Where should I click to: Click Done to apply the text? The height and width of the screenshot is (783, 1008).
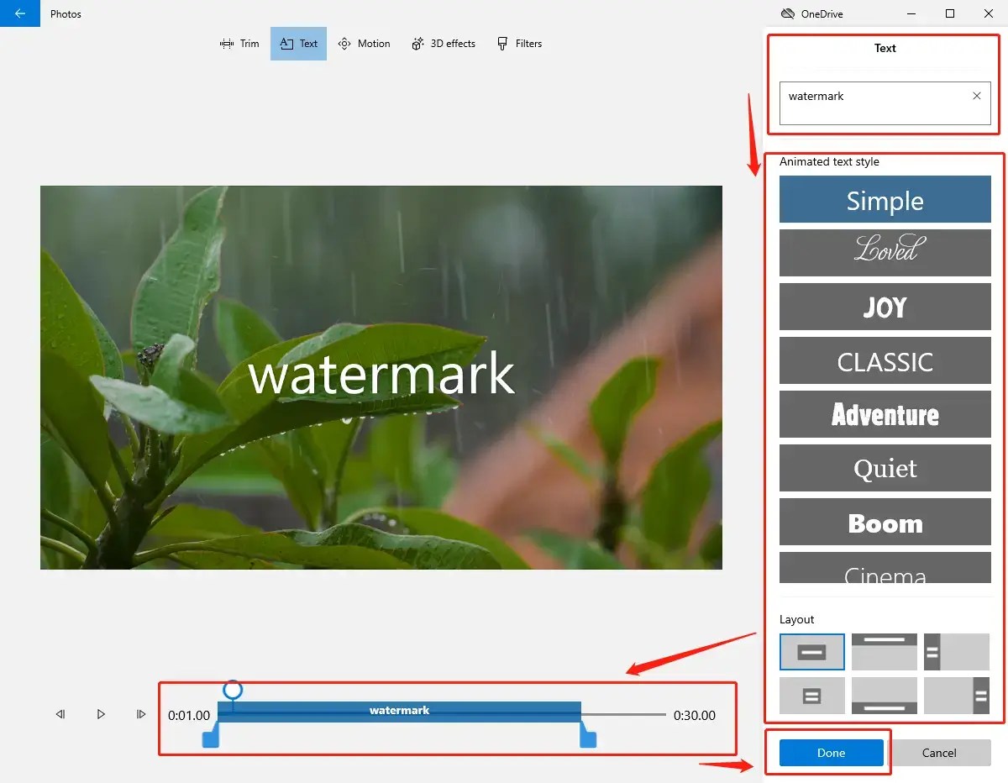pyautogui.click(x=830, y=753)
